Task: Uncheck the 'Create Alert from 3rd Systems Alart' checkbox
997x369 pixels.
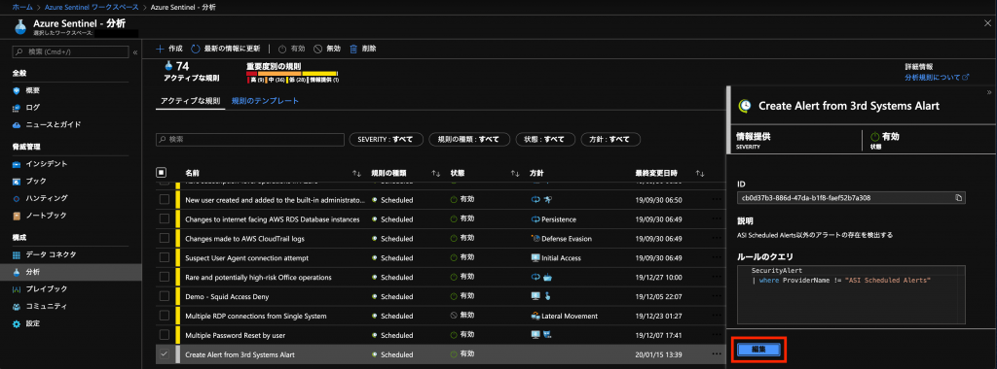Action: tap(165, 354)
